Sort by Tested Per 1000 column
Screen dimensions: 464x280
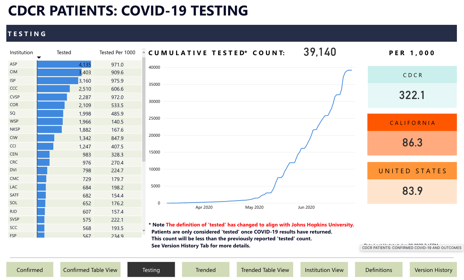117,53
